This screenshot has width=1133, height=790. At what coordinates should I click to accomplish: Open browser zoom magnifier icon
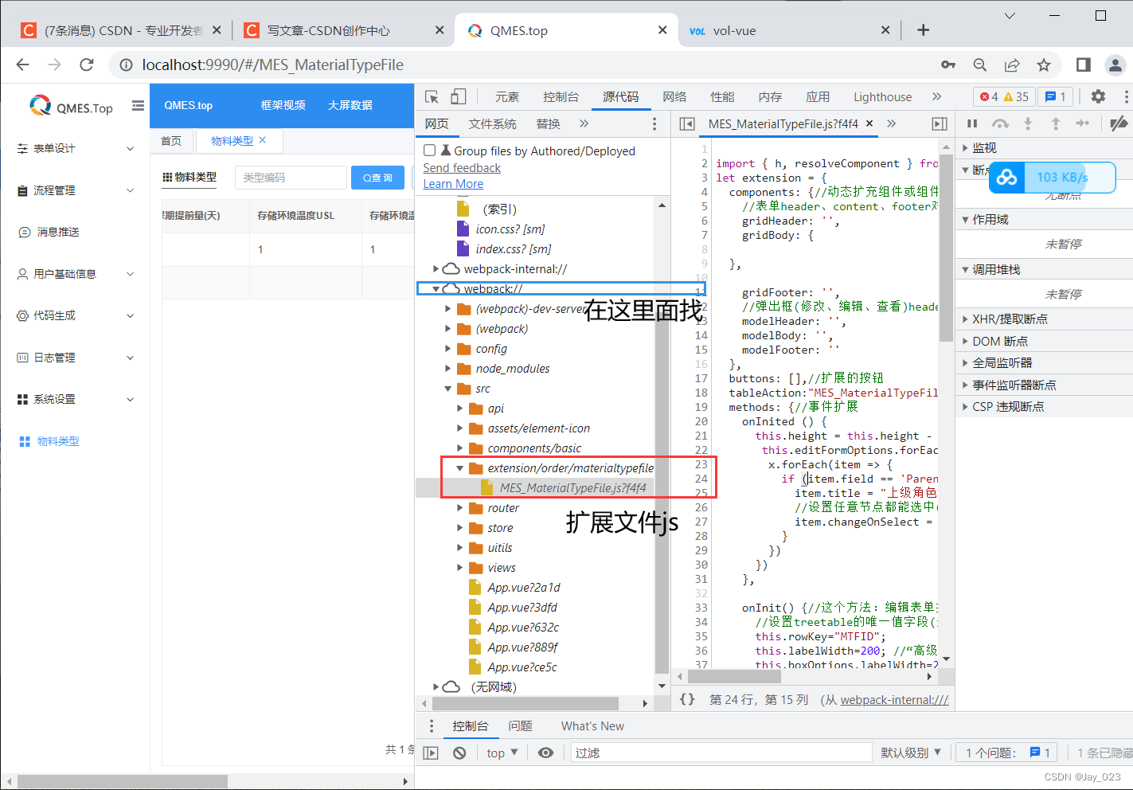coord(980,65)
